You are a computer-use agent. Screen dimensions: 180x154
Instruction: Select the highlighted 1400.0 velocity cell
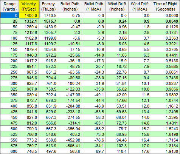pyautogui.click(x=29, y=15)
